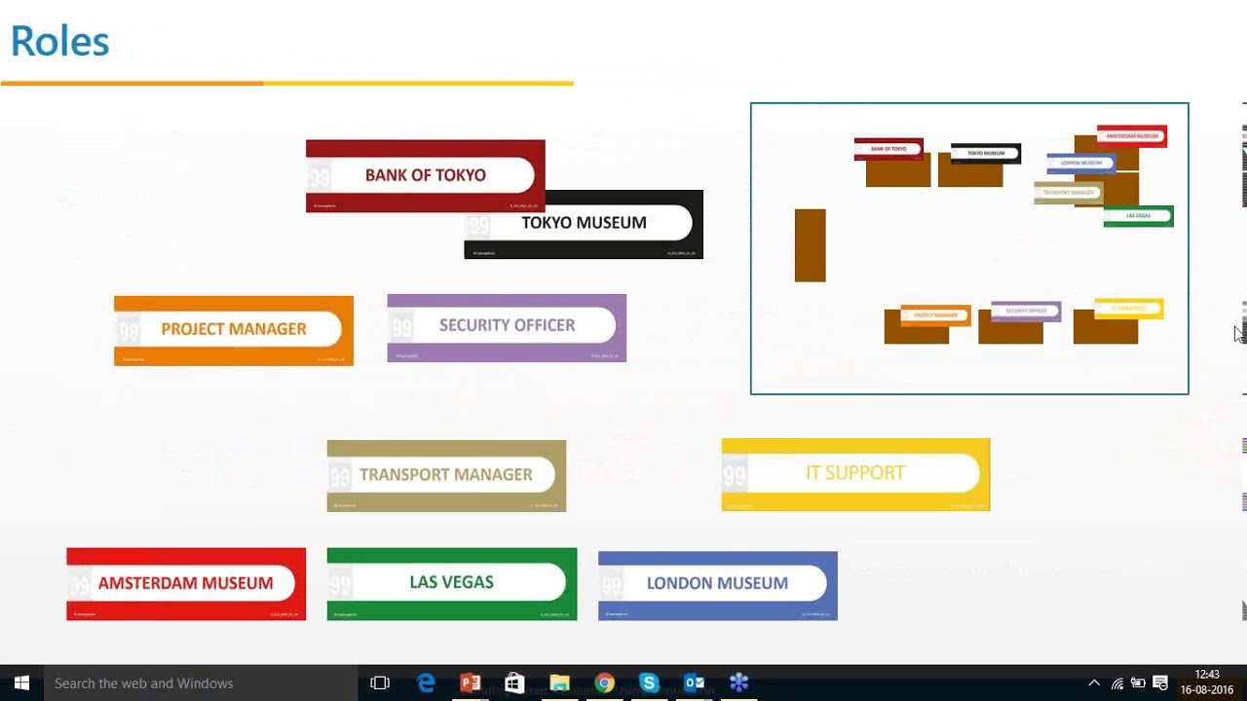Launch Google Chrome from the taskbar

pos(604,683)
